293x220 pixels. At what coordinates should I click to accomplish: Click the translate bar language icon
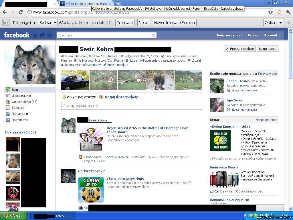tap(6, 23)
